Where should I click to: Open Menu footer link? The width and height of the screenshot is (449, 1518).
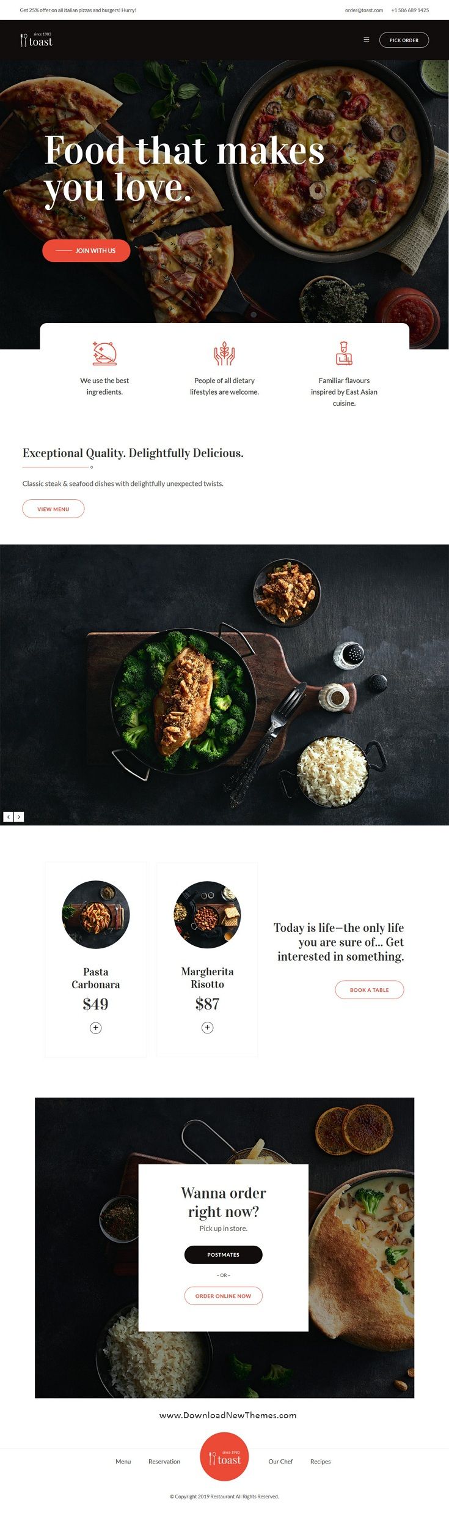123,1462
